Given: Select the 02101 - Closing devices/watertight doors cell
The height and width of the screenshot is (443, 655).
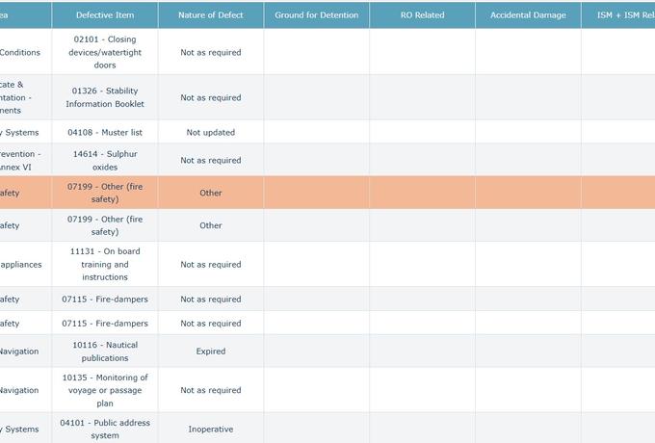Looking at the screenshot, I should (x=105, y=52).
